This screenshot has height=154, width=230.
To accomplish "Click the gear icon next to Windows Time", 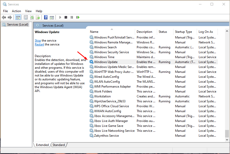I will [92, 57].
